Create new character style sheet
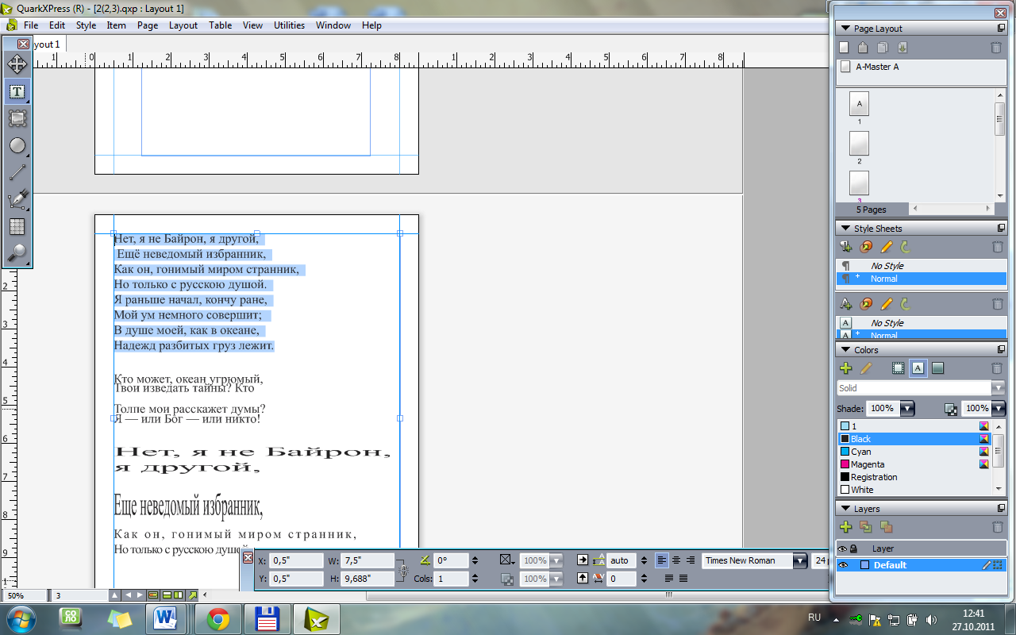 coord(845,303)
